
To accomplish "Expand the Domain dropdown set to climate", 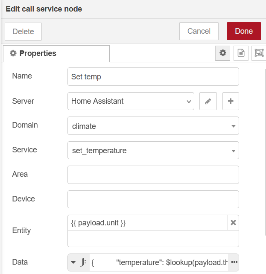I will click(153, 126).
